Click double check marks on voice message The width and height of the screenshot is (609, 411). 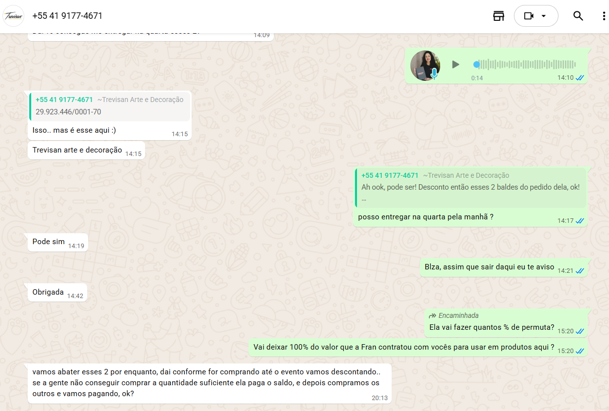click(x=580, y=78)
